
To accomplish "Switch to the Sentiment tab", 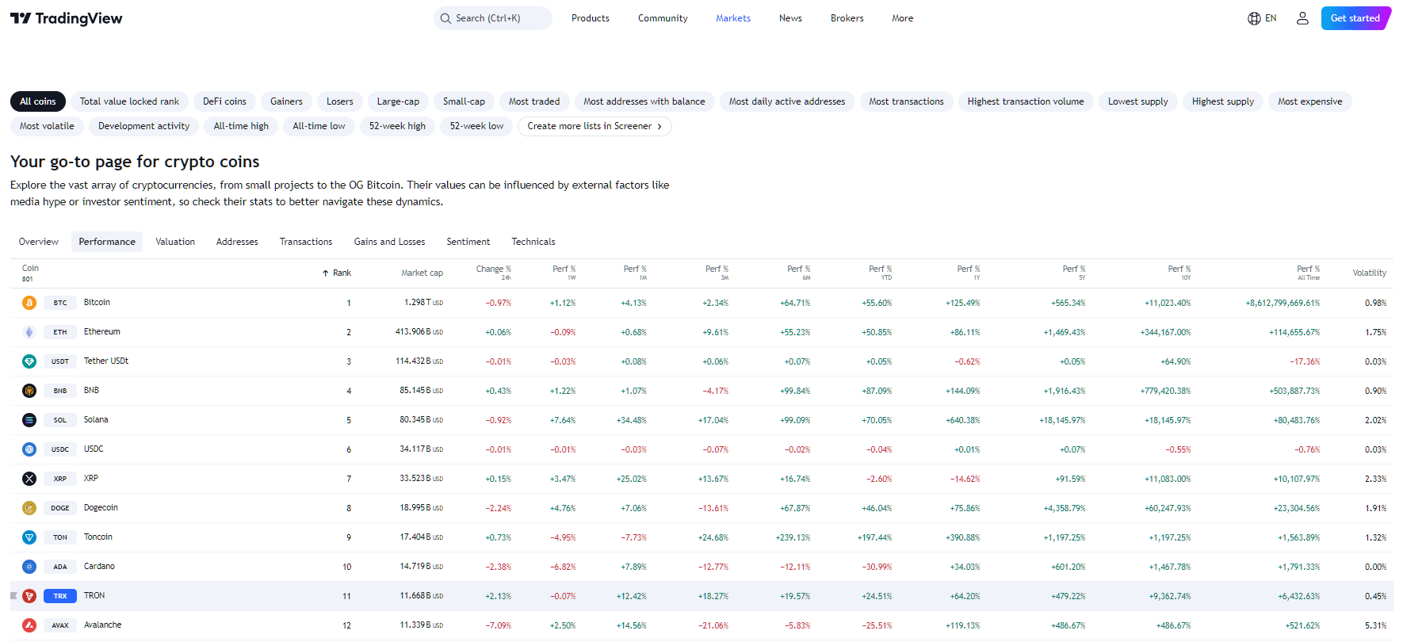I will coord(468,242).
